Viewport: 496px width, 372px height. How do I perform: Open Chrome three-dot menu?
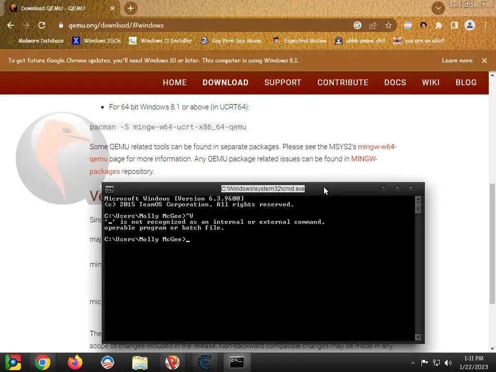(x=485, y=25)
